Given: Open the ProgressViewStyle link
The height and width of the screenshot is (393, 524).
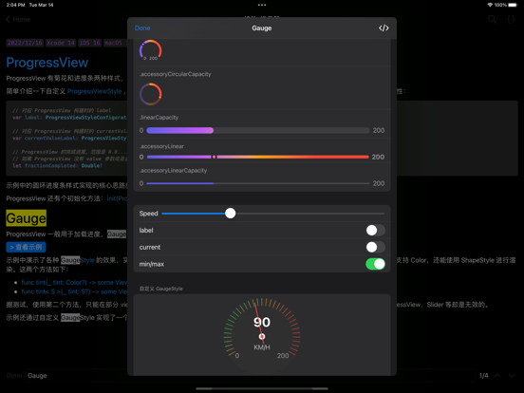Looking at the screenshot, I should [95, 91].
